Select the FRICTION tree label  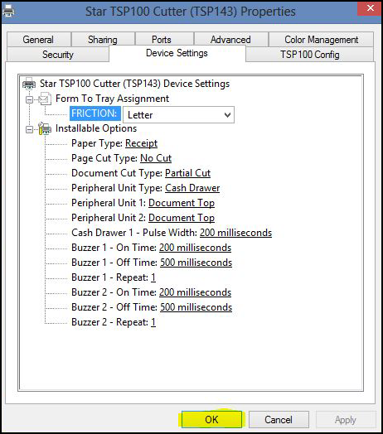pos(95,113)
